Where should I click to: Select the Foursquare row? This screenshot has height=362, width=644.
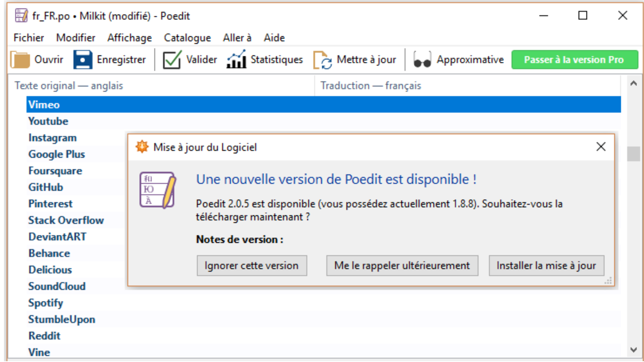(76, 171)
